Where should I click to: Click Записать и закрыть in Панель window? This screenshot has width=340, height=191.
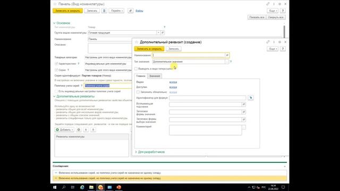point(67,11)
